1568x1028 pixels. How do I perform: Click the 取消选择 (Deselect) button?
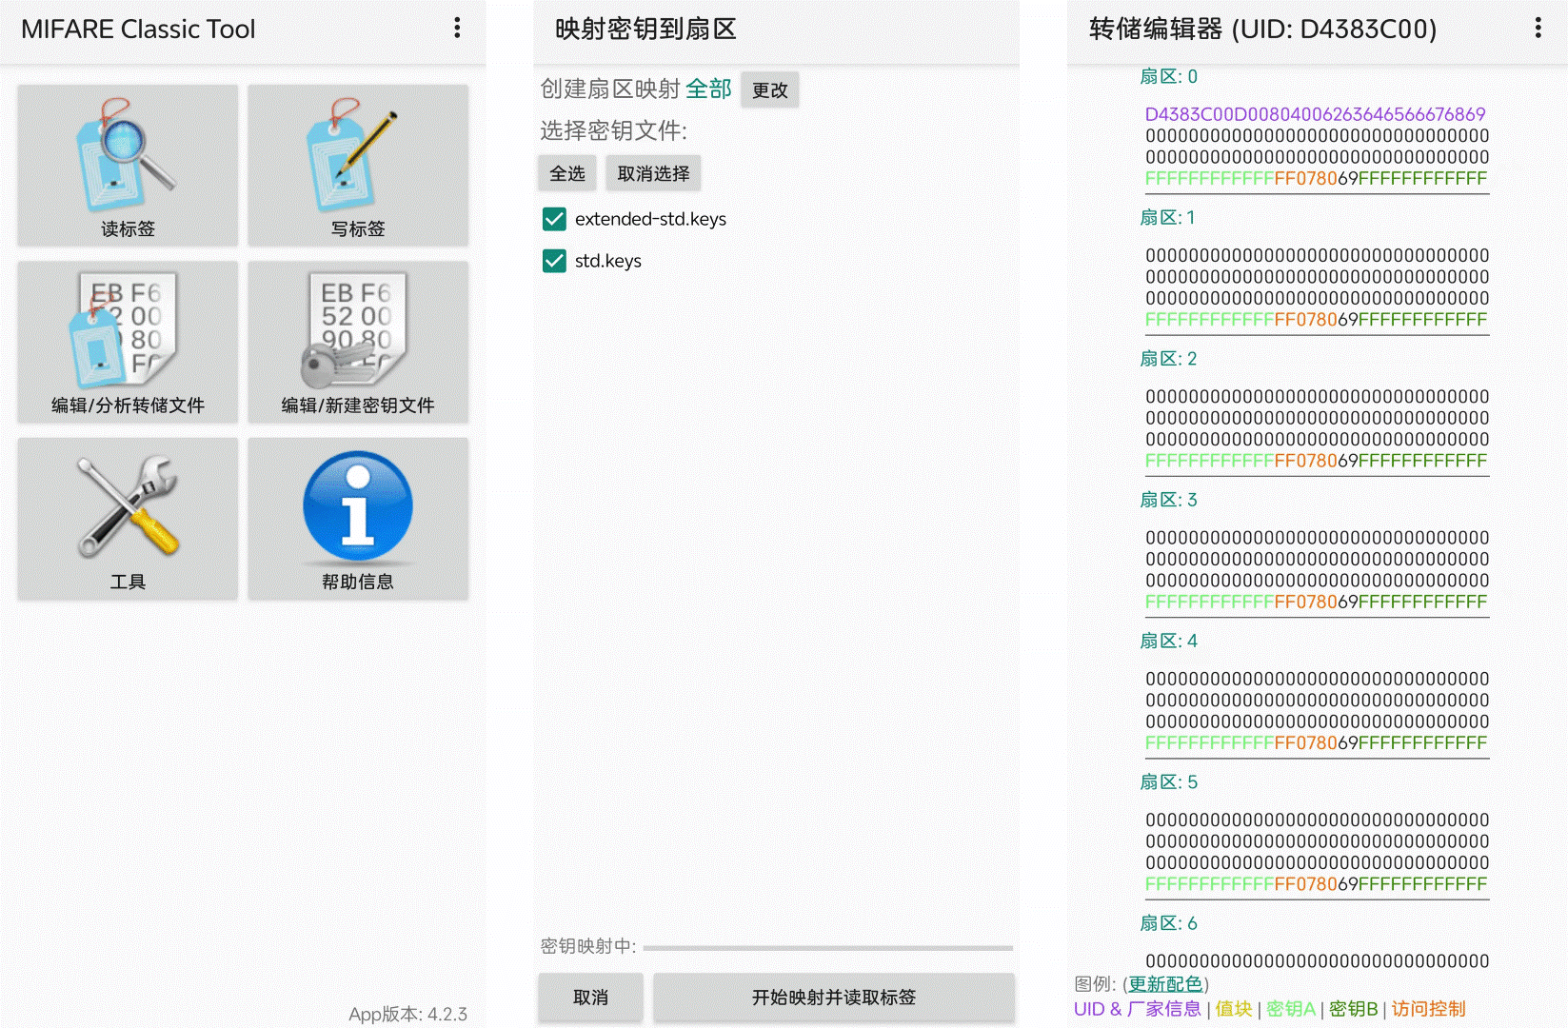(653, 173)
